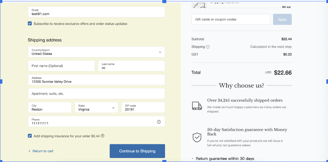Expand the State dropdown showing Virginia
The image size is (328, 162).
point(96,108)
